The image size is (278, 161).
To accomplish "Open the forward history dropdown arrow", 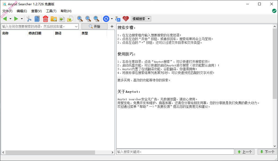I will point(22,19).
